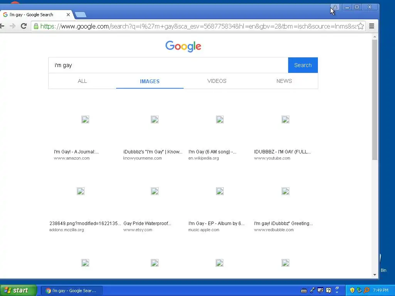
Task: Click the www.youtube.com source text
Action: click(272, 158)
